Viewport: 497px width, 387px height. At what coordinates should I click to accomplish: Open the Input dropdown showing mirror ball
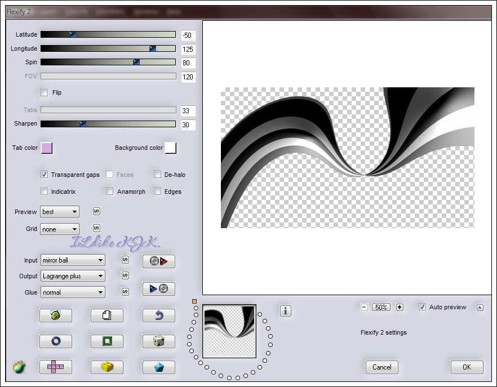click(73, 260)
